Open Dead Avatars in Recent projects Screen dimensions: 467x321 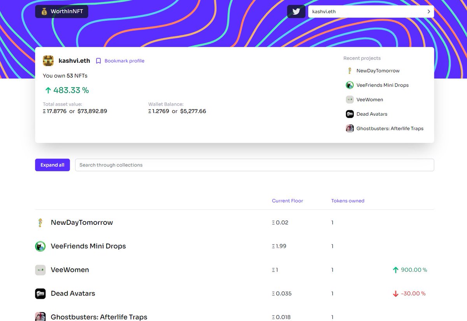click(x=372, y=114)
